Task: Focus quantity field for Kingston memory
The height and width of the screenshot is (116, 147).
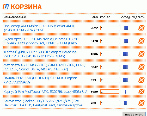Action: pos(110,80)
